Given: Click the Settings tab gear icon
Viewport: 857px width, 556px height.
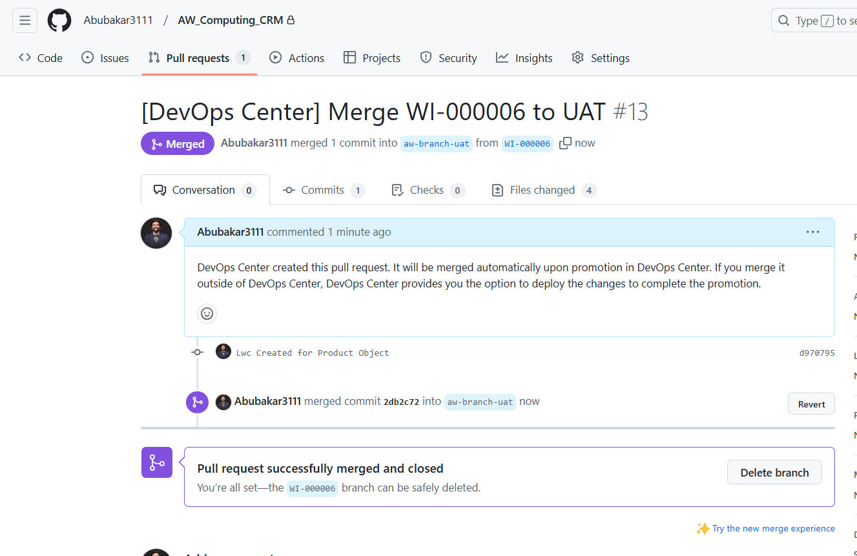Looking at the screenshot, I should tap(577, 57).
